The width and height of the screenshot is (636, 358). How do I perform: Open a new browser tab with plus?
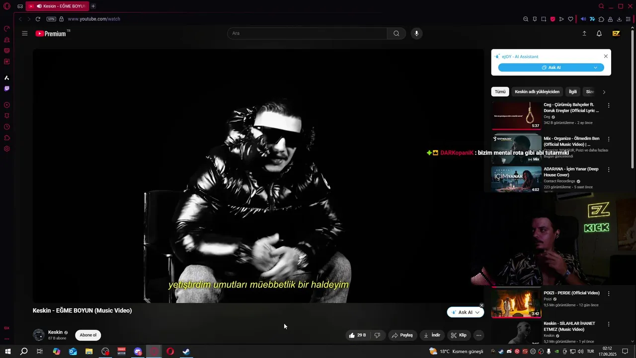click(93, 6)
